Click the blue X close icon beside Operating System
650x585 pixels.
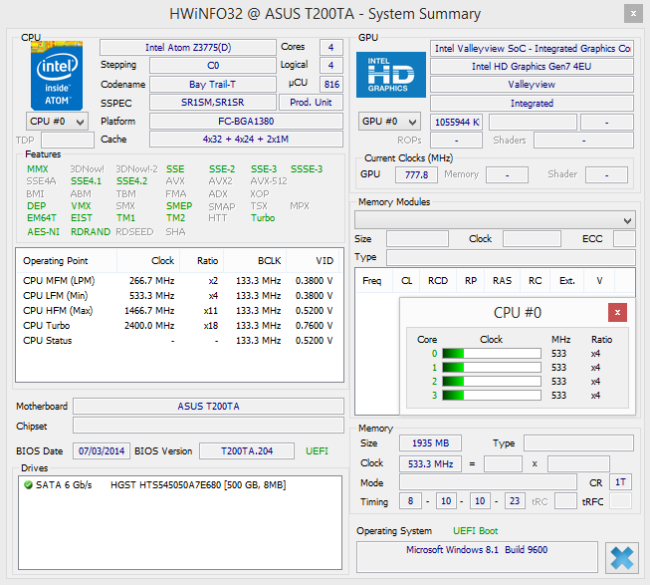621,558
